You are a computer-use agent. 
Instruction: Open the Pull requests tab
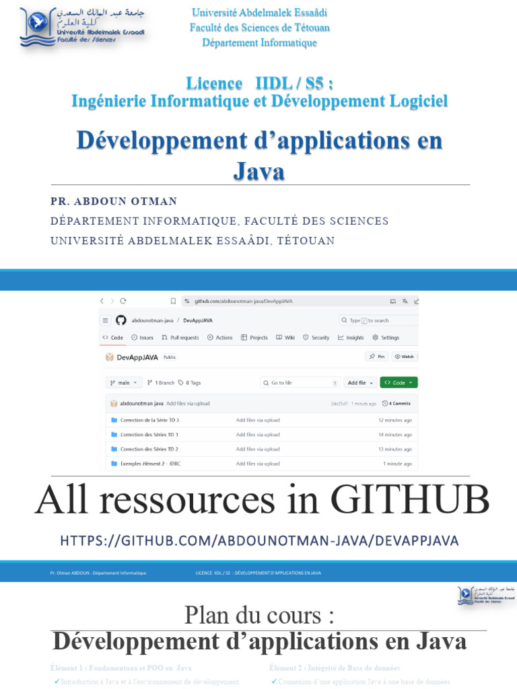pos(180,338)
